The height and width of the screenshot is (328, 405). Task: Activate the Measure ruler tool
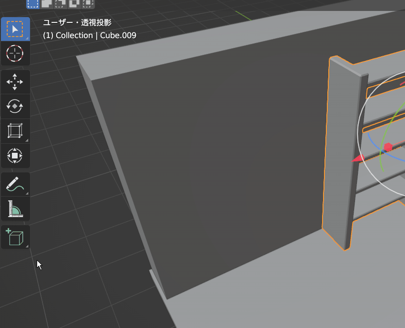(x=15, y=209)
